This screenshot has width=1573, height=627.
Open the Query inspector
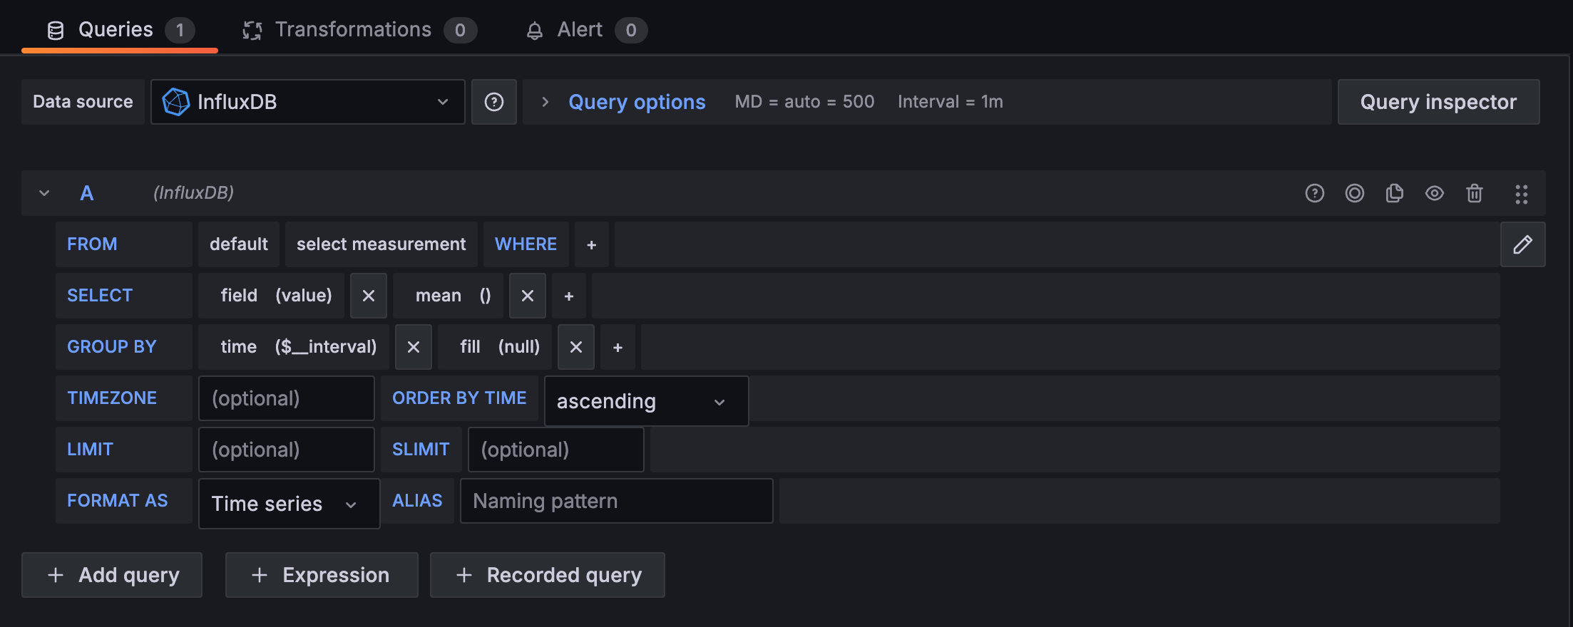click(x=1438, y=102)
